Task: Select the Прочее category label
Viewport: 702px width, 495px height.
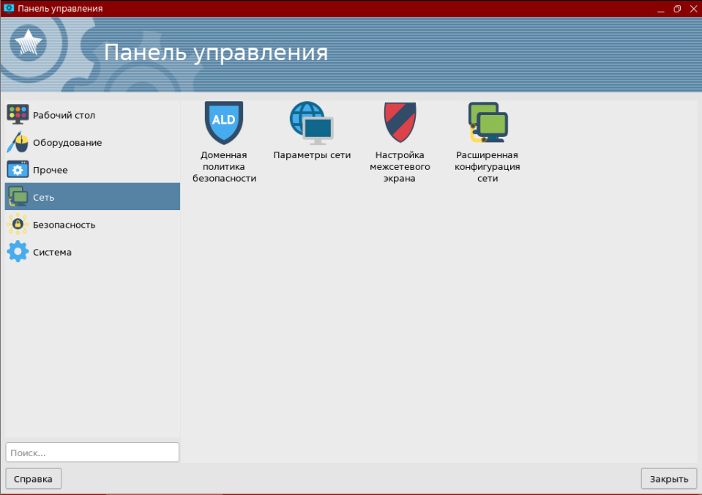Action: click(50, 170)
